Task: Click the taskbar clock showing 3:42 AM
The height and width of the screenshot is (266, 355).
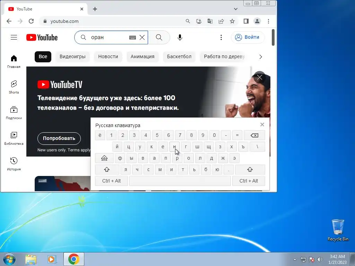Action: pyautogui.click(x=337, y=259)
